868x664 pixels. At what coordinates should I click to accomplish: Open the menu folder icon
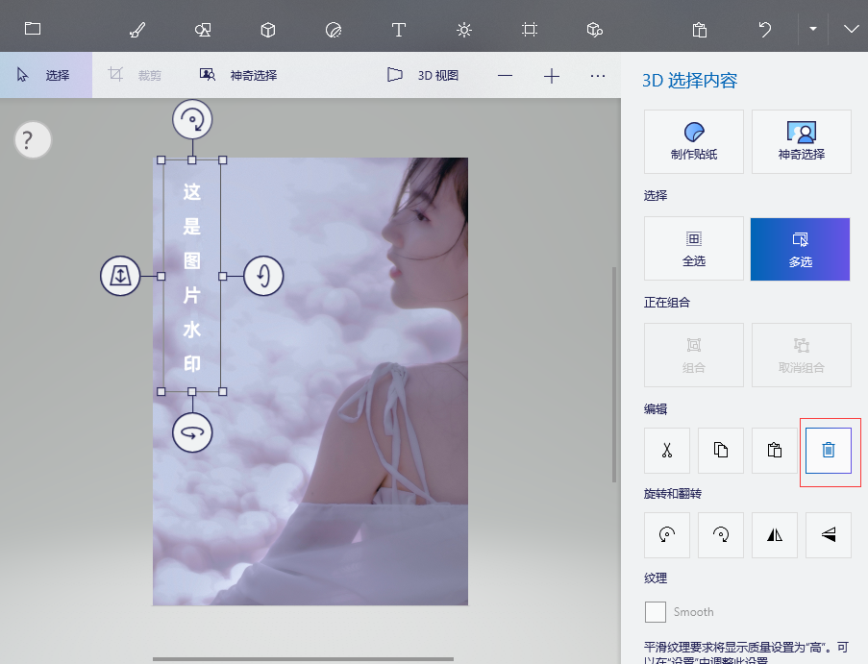[33, 29]
